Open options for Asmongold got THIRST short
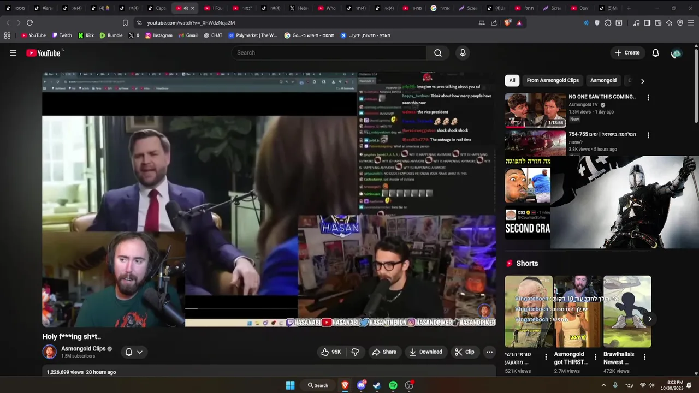The height and width of the screenshot is (393, 699). click(596, 357)
